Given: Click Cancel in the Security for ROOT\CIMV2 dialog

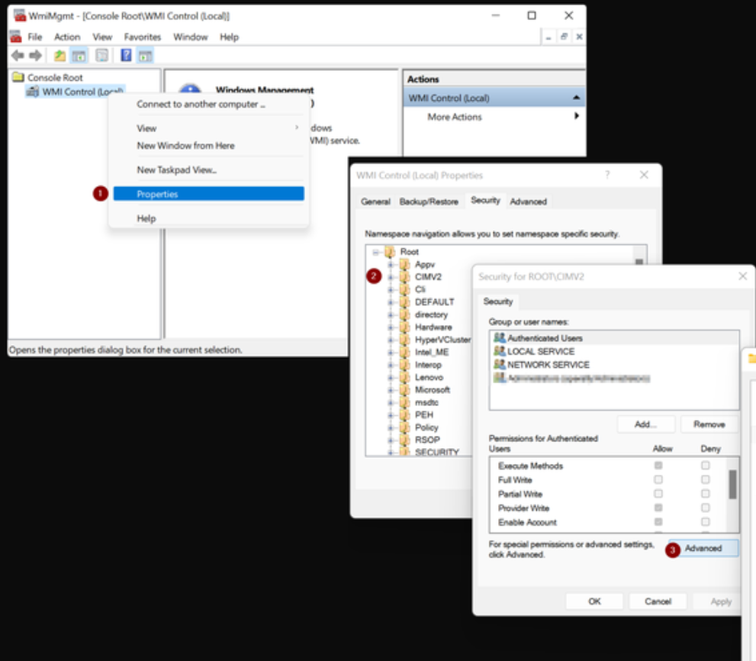Looking at the screenshot, I should pos(658,601).
